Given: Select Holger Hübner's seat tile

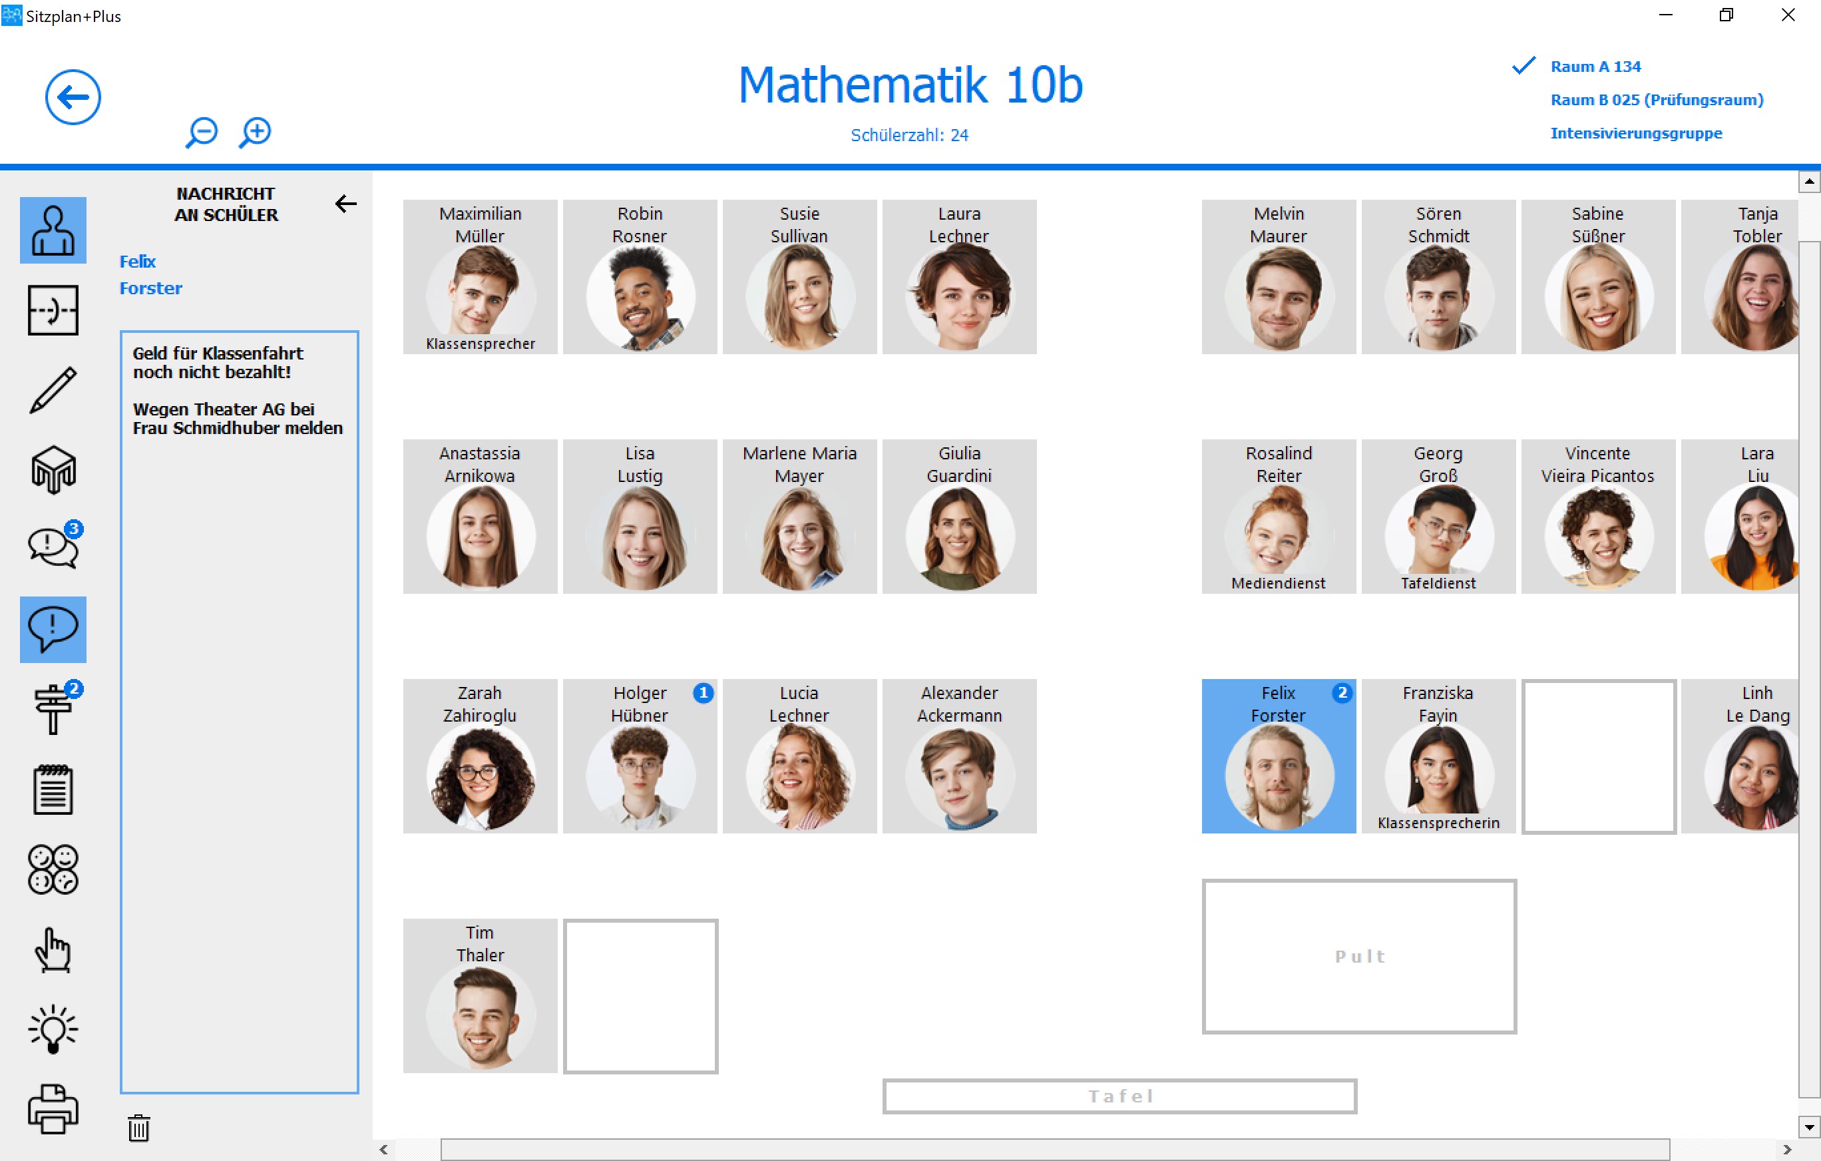Looking at the screenshot, I should point(640,756).
